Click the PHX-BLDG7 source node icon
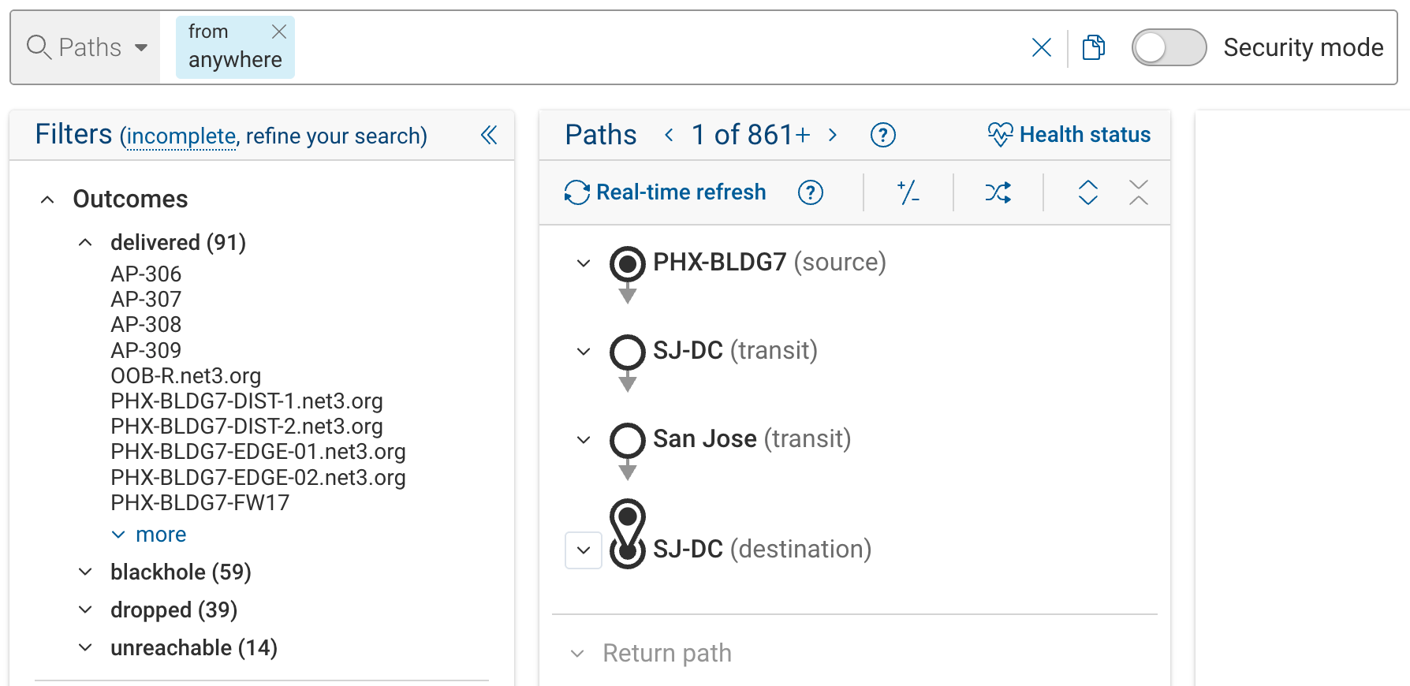The height and width of the screenshot is (686, 1410). (x=628, y=263)
